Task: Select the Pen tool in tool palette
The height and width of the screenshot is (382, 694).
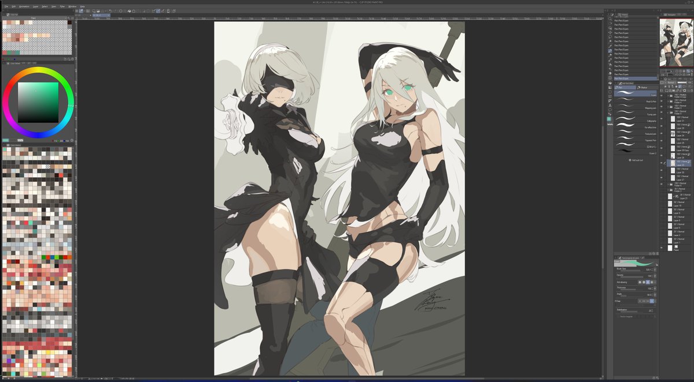Action: (610, 51)
